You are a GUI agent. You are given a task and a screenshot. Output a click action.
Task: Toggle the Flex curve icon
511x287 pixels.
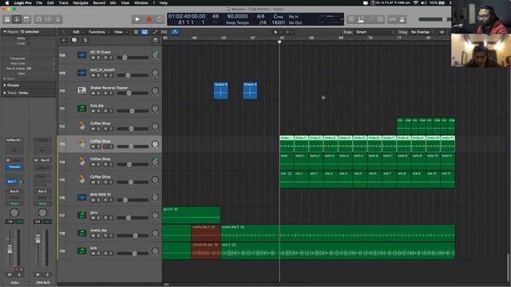(155, 32)
